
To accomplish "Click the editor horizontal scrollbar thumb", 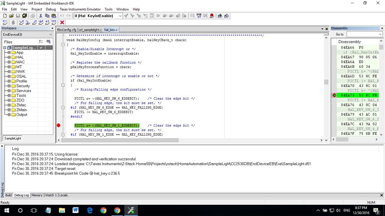I will (x=120, y=140).
